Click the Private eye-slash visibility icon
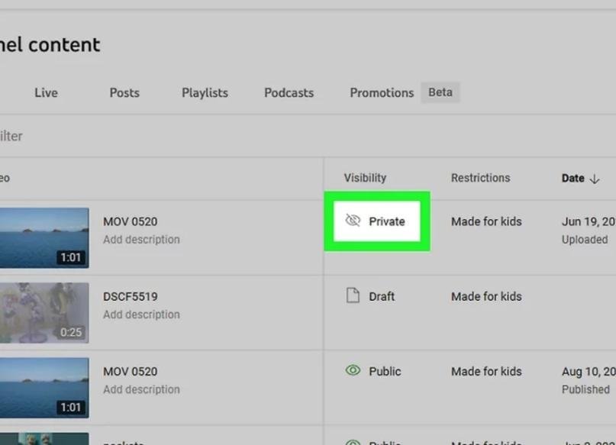This screenshot has height=445, width=616. (352, 221)
